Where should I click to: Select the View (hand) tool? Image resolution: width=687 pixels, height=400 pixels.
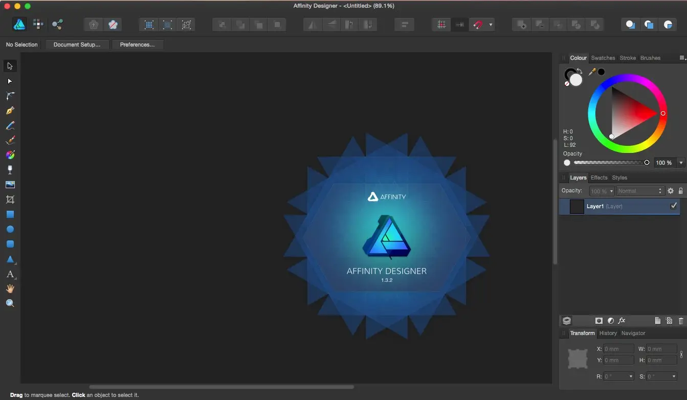coord(10,288)
